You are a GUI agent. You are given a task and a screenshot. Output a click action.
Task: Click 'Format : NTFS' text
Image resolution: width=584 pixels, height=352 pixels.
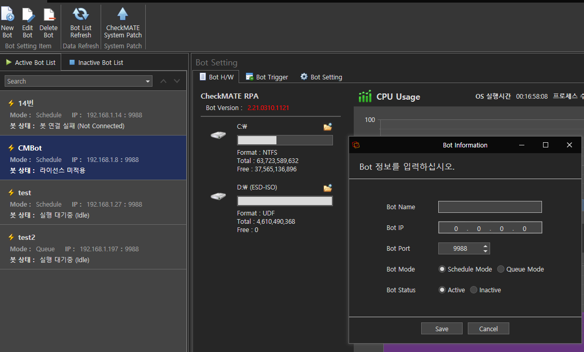tap(257, 153)
